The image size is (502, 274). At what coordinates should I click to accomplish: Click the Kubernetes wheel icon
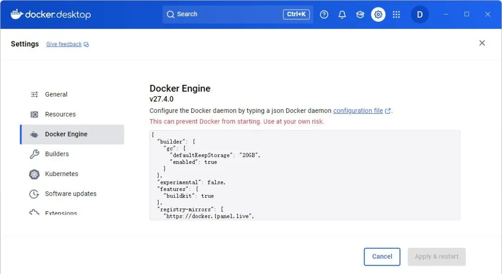[x=34, y=174]
